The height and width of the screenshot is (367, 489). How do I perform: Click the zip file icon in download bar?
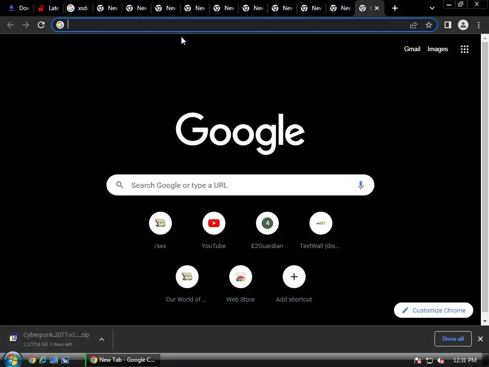click(x=13, y=338)
